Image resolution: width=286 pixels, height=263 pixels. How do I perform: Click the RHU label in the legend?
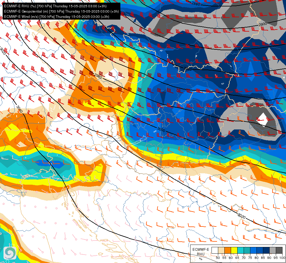pos(201,254)
